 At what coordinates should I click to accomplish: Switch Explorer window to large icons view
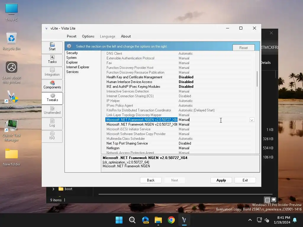[x=274, y=200]
